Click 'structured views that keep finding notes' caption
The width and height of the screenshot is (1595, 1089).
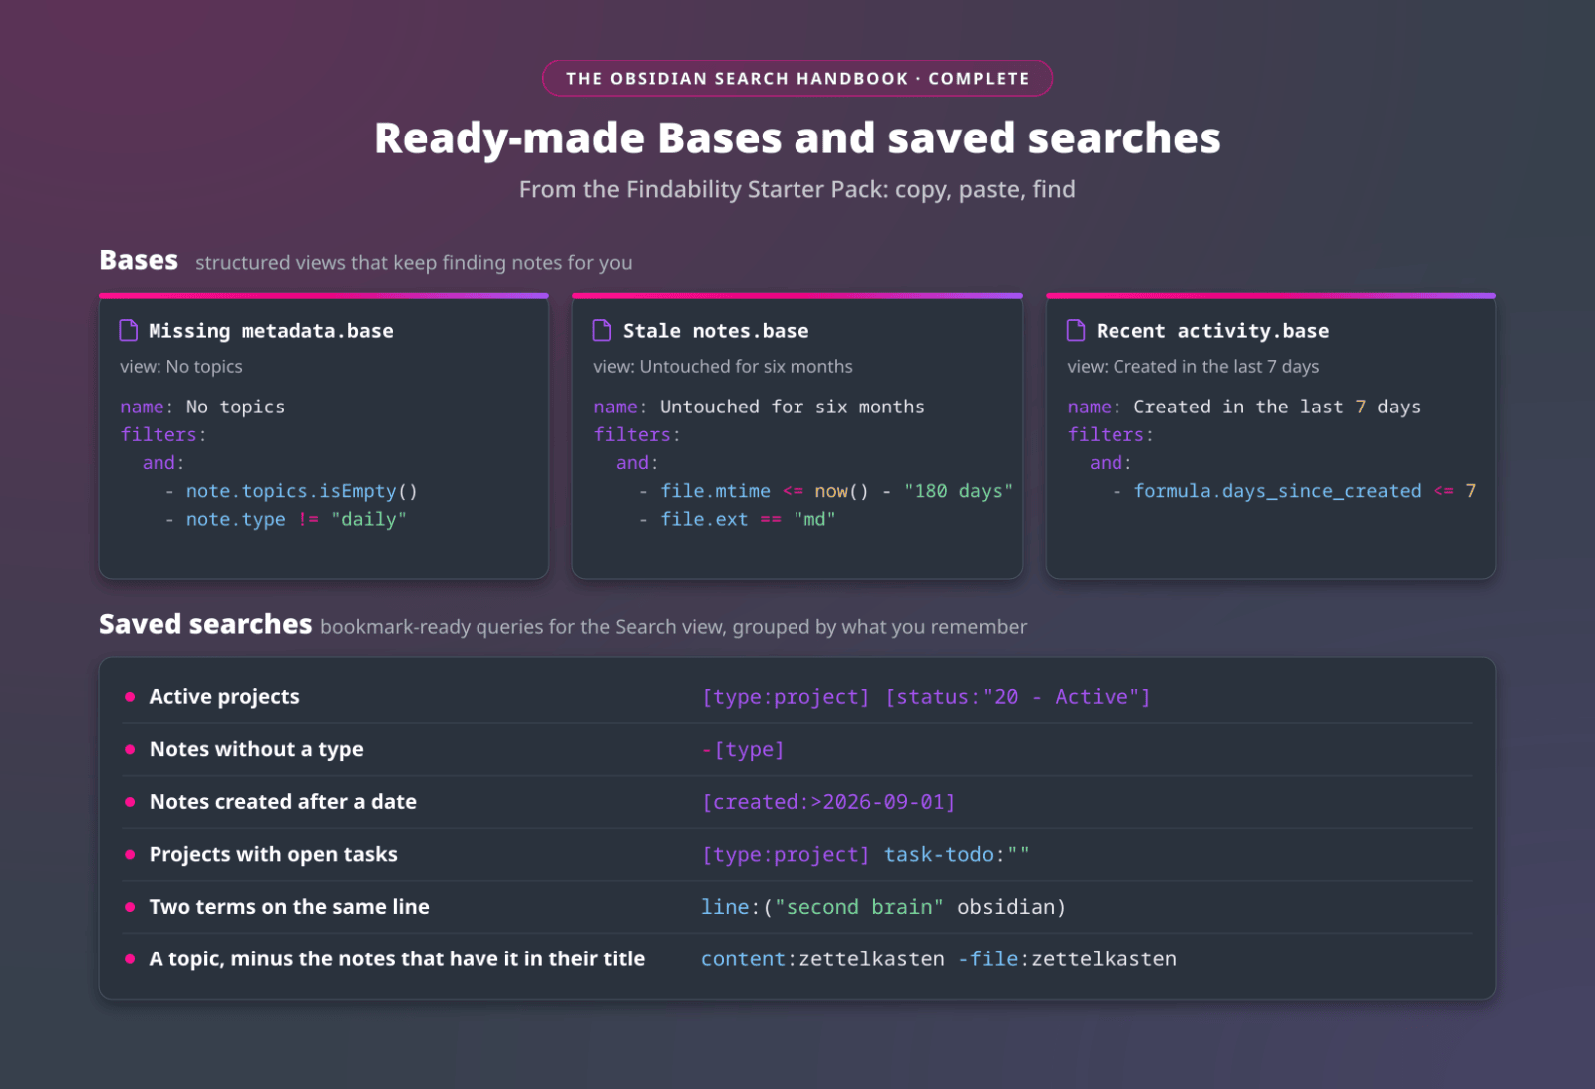[414, 263]
